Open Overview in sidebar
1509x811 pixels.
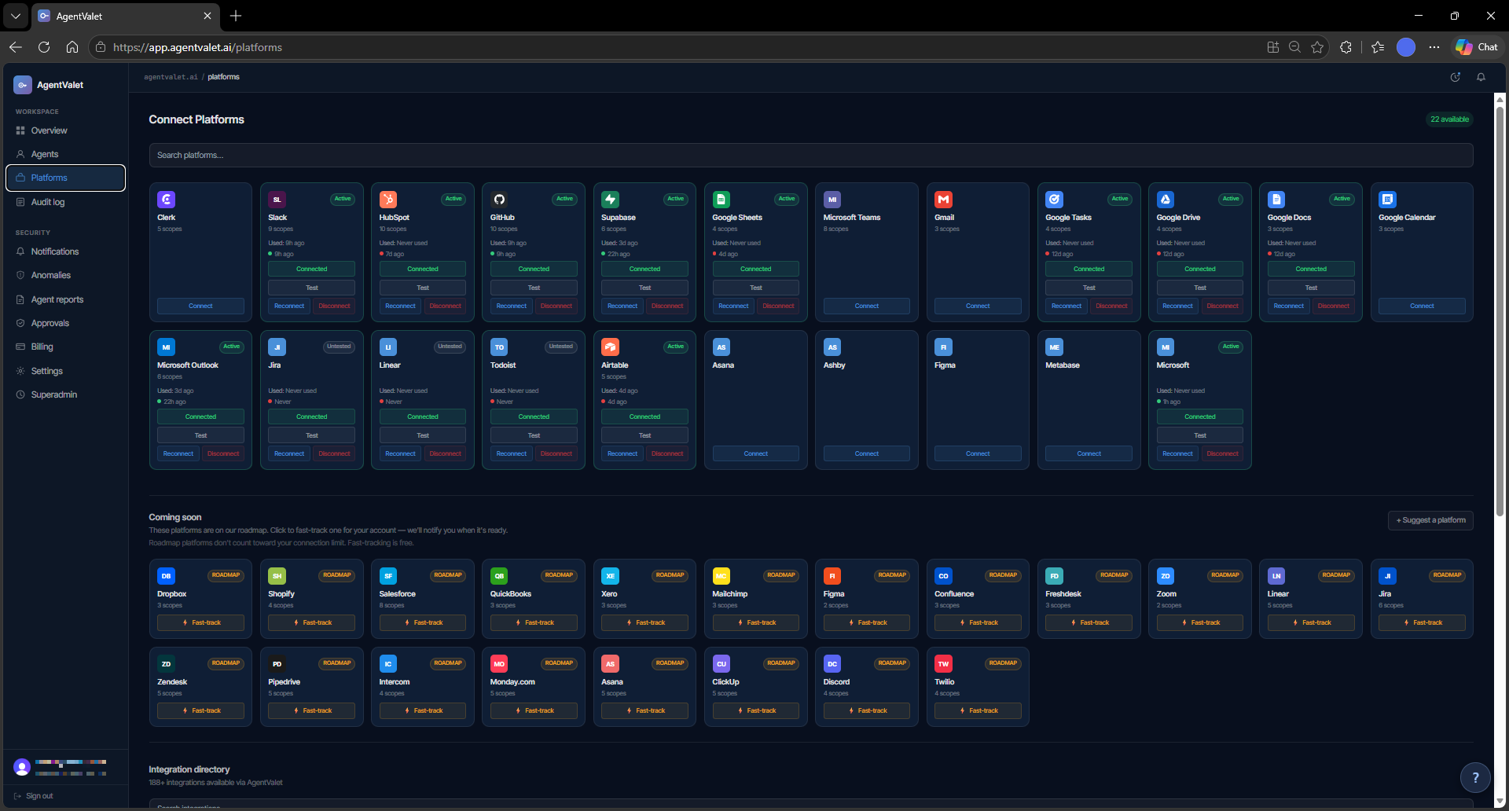66,130
